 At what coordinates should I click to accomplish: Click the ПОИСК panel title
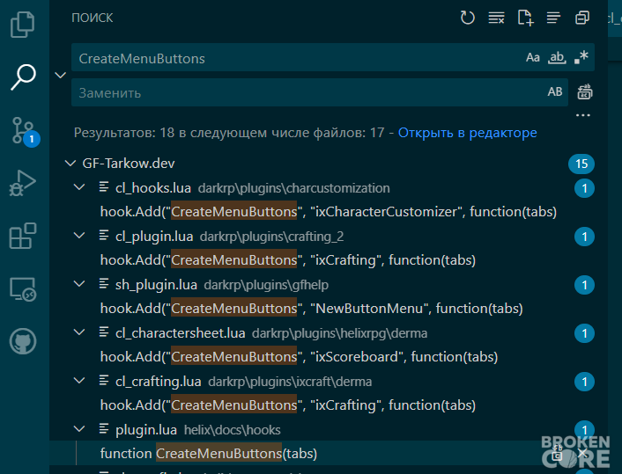click(93, 18)
